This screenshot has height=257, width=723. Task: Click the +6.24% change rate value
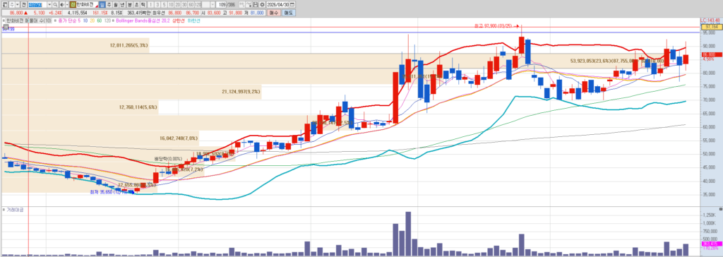[x=55, y=13]
